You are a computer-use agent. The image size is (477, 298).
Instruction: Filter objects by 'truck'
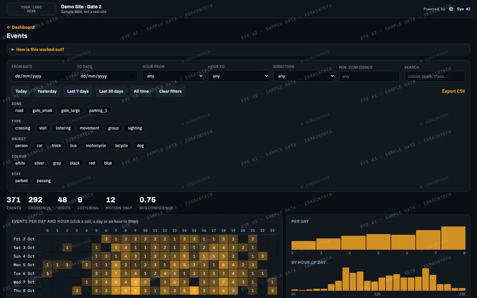56,145
